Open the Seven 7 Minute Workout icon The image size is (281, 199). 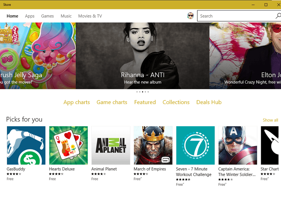(196, 145)
